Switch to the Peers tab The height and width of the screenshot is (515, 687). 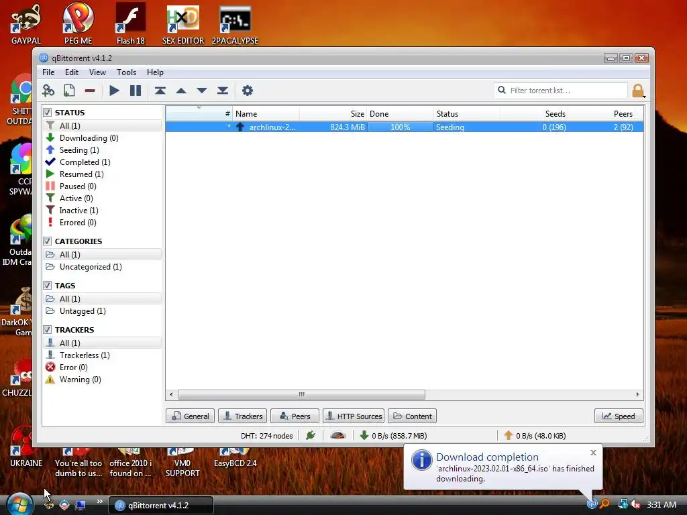(295, 416)
